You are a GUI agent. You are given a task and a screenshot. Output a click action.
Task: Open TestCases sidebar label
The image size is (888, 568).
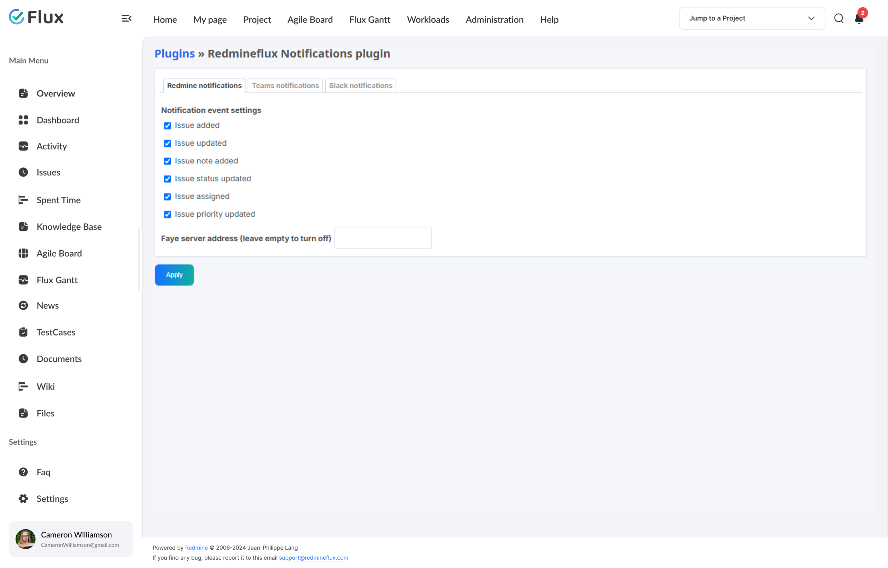click(56, 332)
